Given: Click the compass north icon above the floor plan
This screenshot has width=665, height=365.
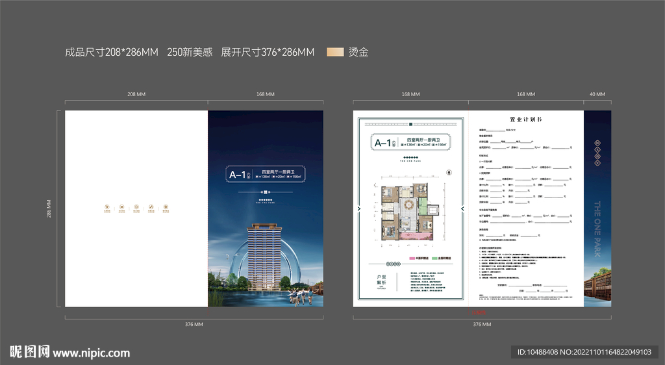Looking at the screenshot, I should tap(449, 172).
